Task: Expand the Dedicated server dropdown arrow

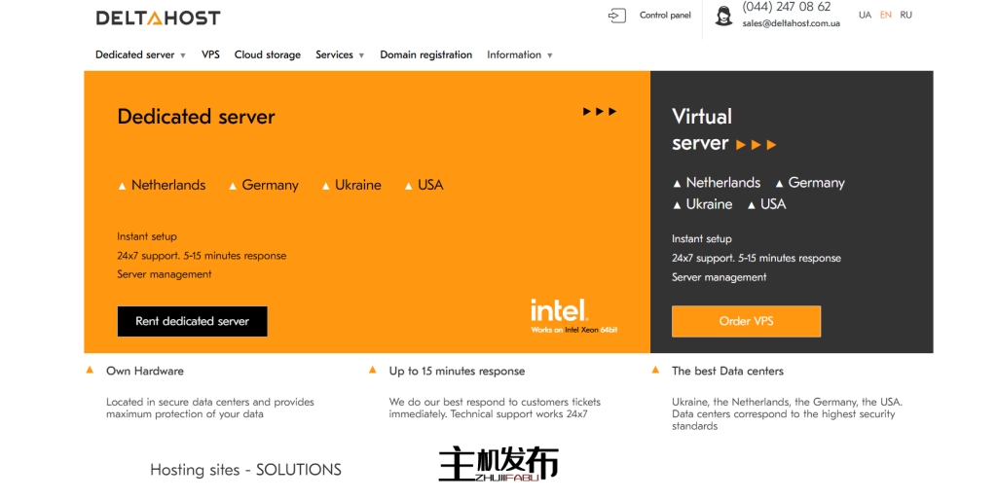Action: [x=183, y=55]
